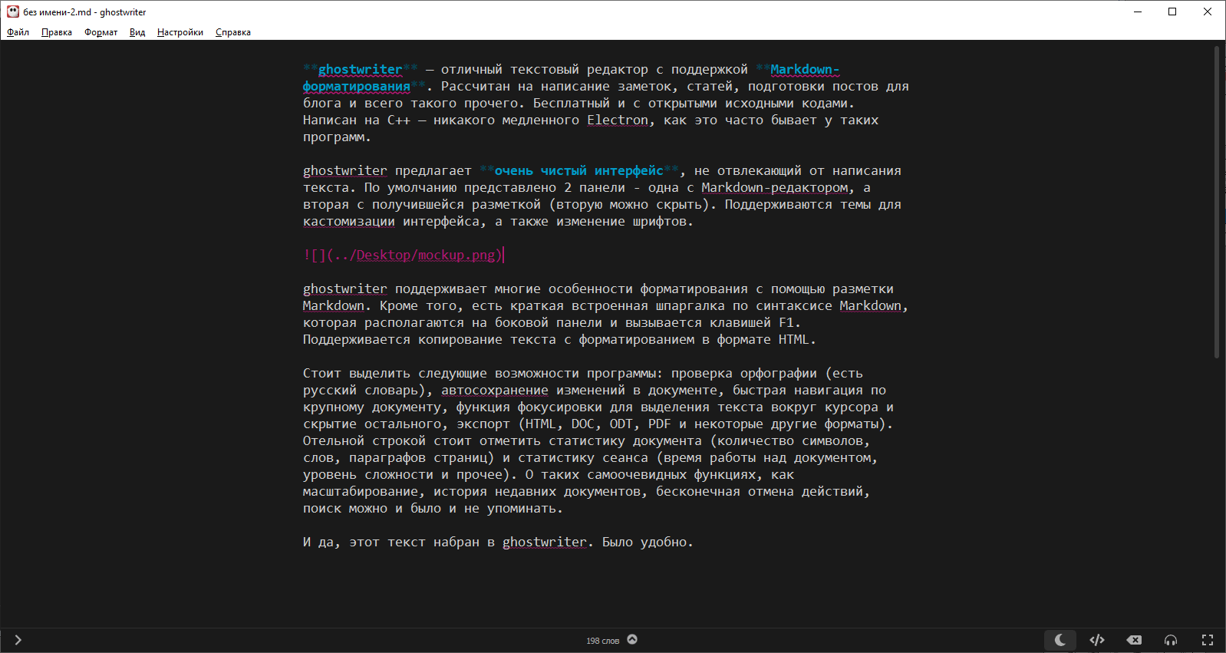Open statistics popup arrow next to word count

point(632,639)
